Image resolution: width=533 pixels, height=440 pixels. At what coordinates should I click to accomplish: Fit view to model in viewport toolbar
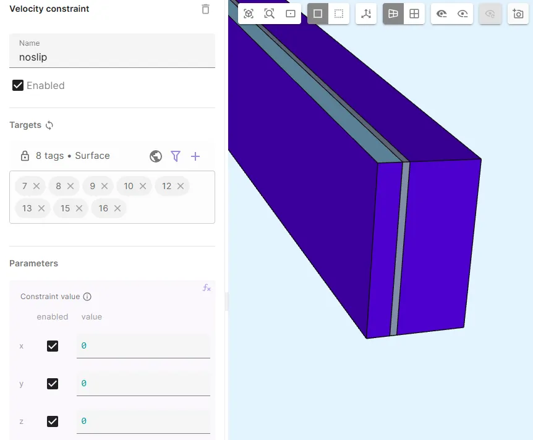(249, 14)
